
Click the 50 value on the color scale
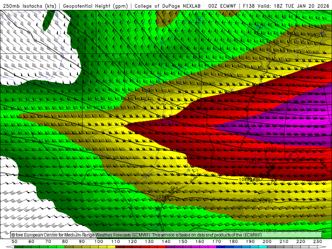tap(15, 242)
